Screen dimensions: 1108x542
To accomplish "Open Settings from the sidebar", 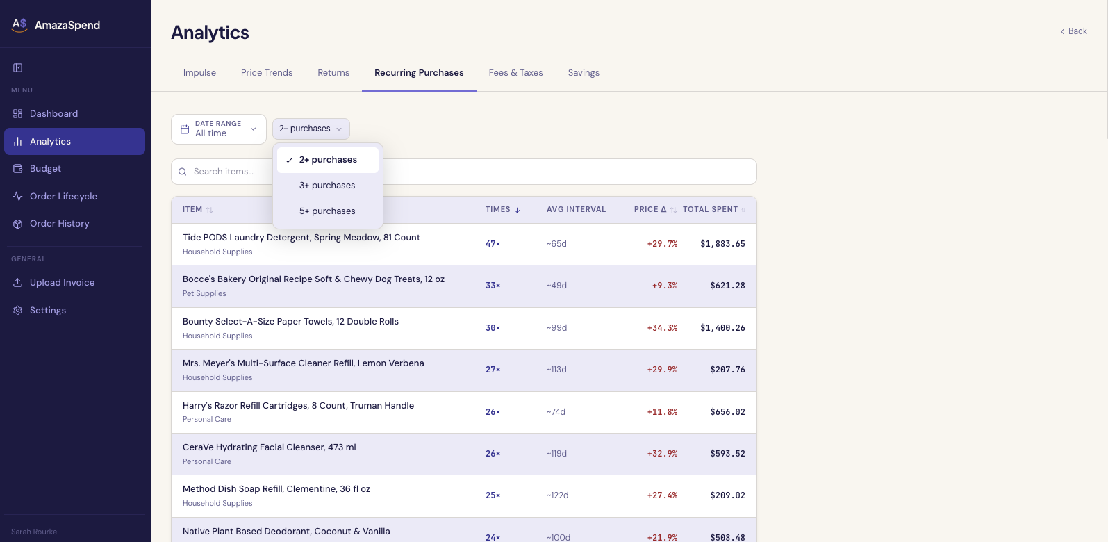I will pos(74,310).
